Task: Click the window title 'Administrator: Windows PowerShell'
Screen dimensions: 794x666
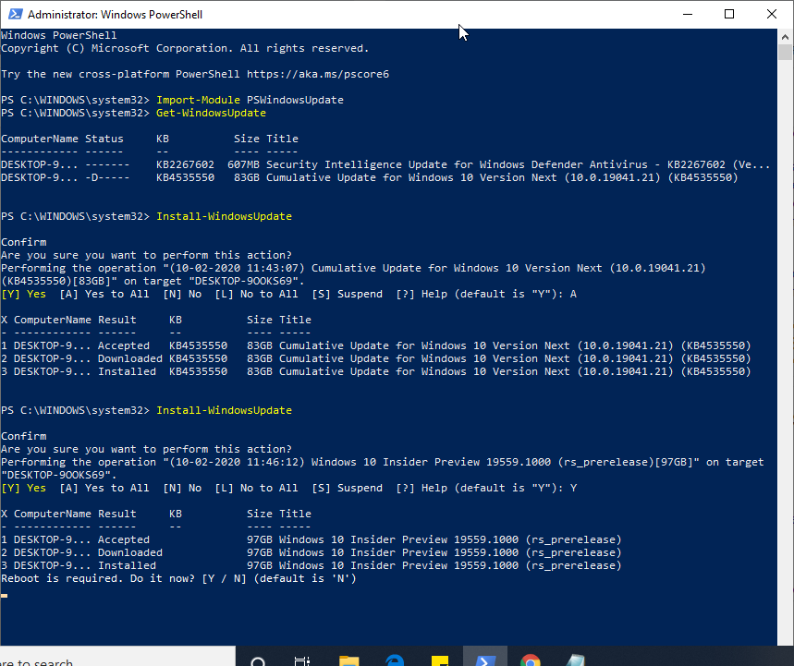Action: coord(115,14)
